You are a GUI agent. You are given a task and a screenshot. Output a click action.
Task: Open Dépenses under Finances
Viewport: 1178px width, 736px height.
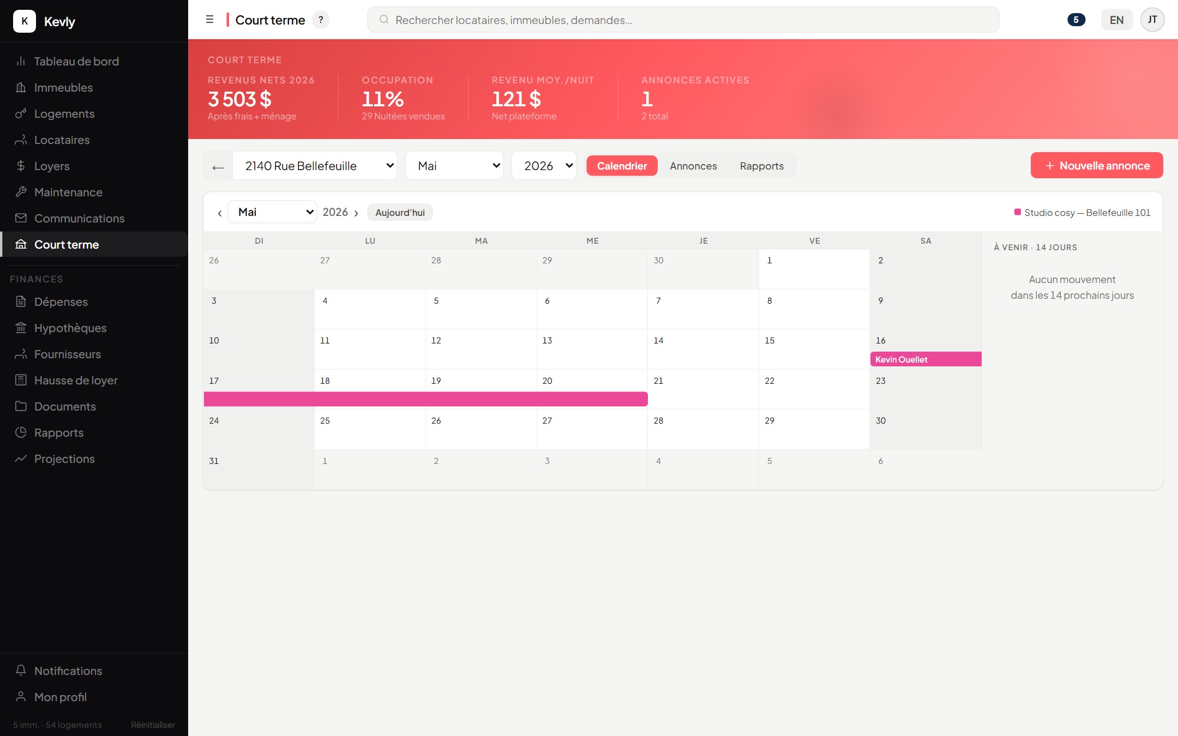(94, 301)
